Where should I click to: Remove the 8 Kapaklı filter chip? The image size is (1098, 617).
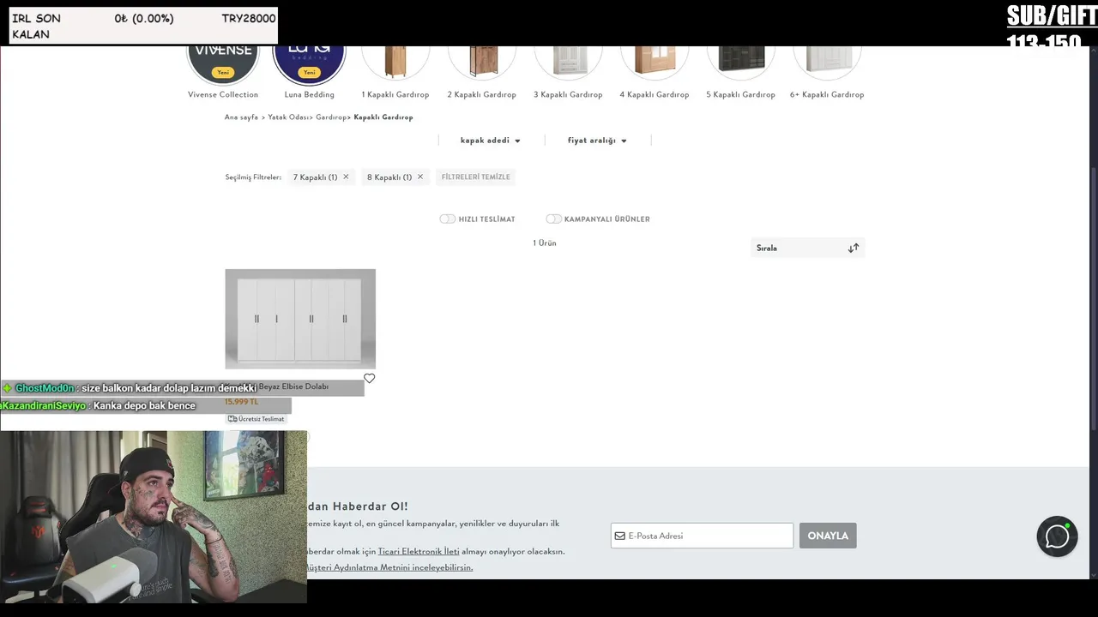coord(419,177)
